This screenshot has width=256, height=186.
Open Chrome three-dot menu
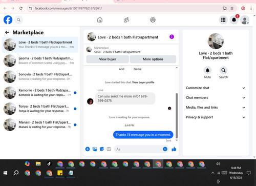point(251,8)
